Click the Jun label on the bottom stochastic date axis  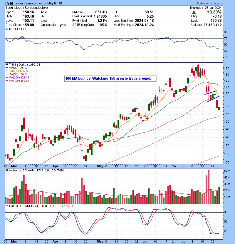tap(146, 242)
